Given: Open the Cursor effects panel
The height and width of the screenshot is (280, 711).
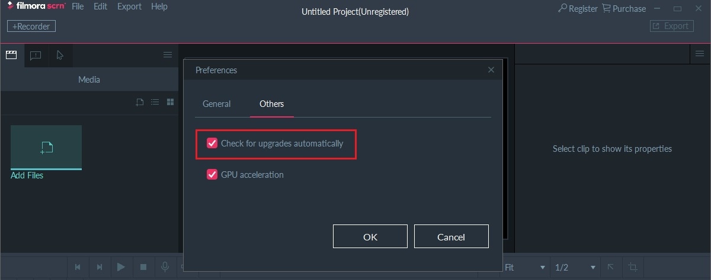Looking at the screenshot, I should (x=60, y=55).
